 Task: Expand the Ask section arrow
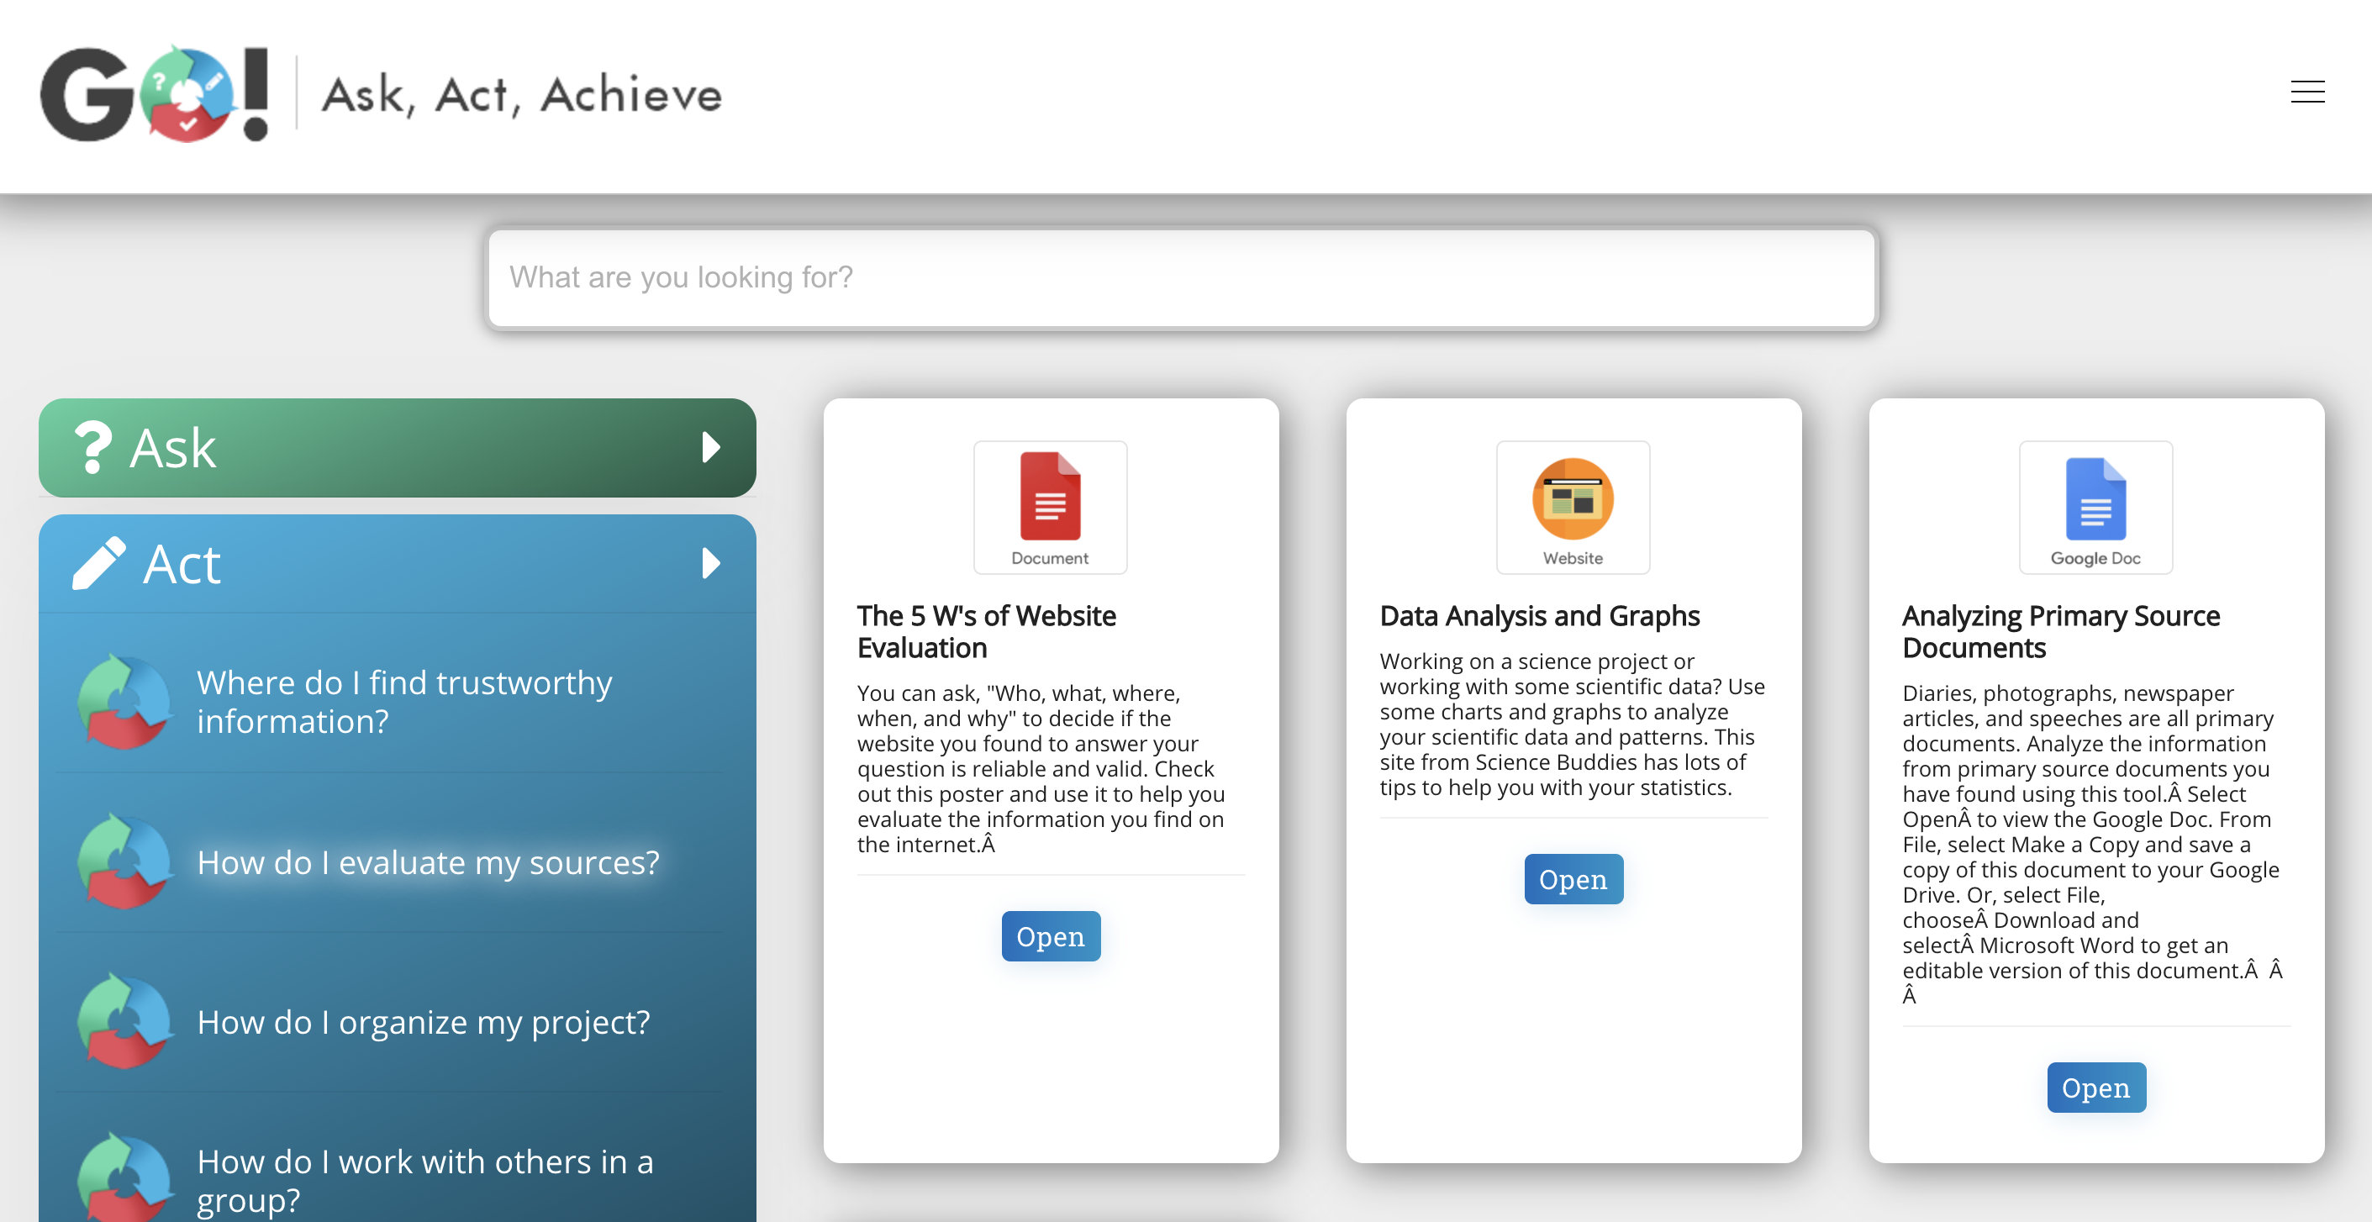click(710, 448)
